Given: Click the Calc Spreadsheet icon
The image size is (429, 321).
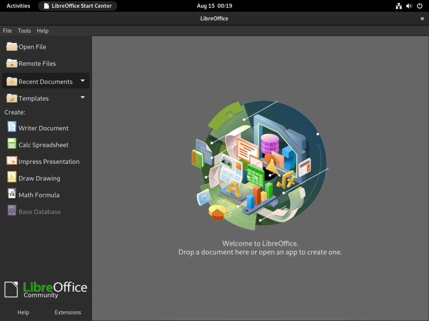Looking at the screenshot, I should click(x=12, y=144).
